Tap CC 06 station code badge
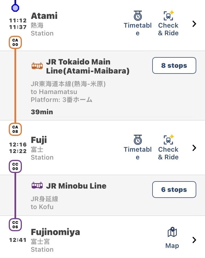Image resolution: width=205 pixels, height=258 pixels. coord(15,225)
